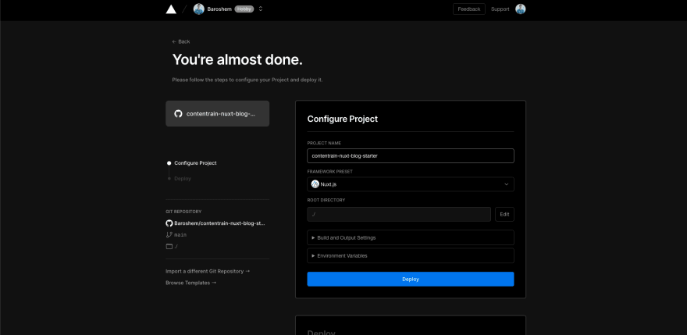Click the GitHub icon beside Baroshem repository
687x335 pixels.
coord(169,223)
